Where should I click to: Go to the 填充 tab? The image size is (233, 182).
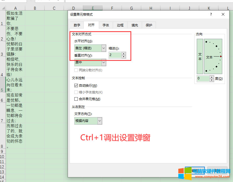[135, 25]
